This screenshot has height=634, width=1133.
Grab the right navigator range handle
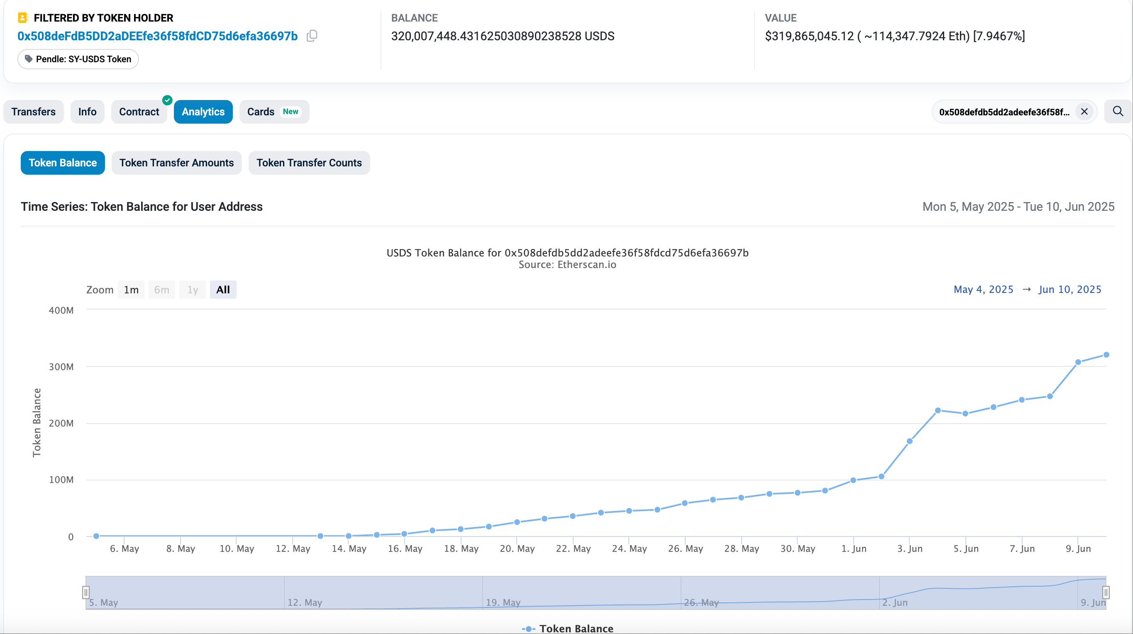click(x=1106, y=592)
